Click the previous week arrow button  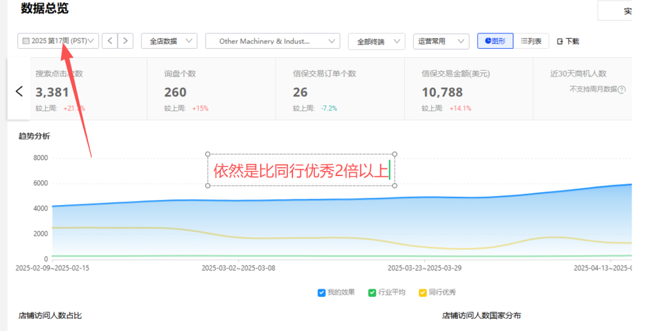pos(110,41)
